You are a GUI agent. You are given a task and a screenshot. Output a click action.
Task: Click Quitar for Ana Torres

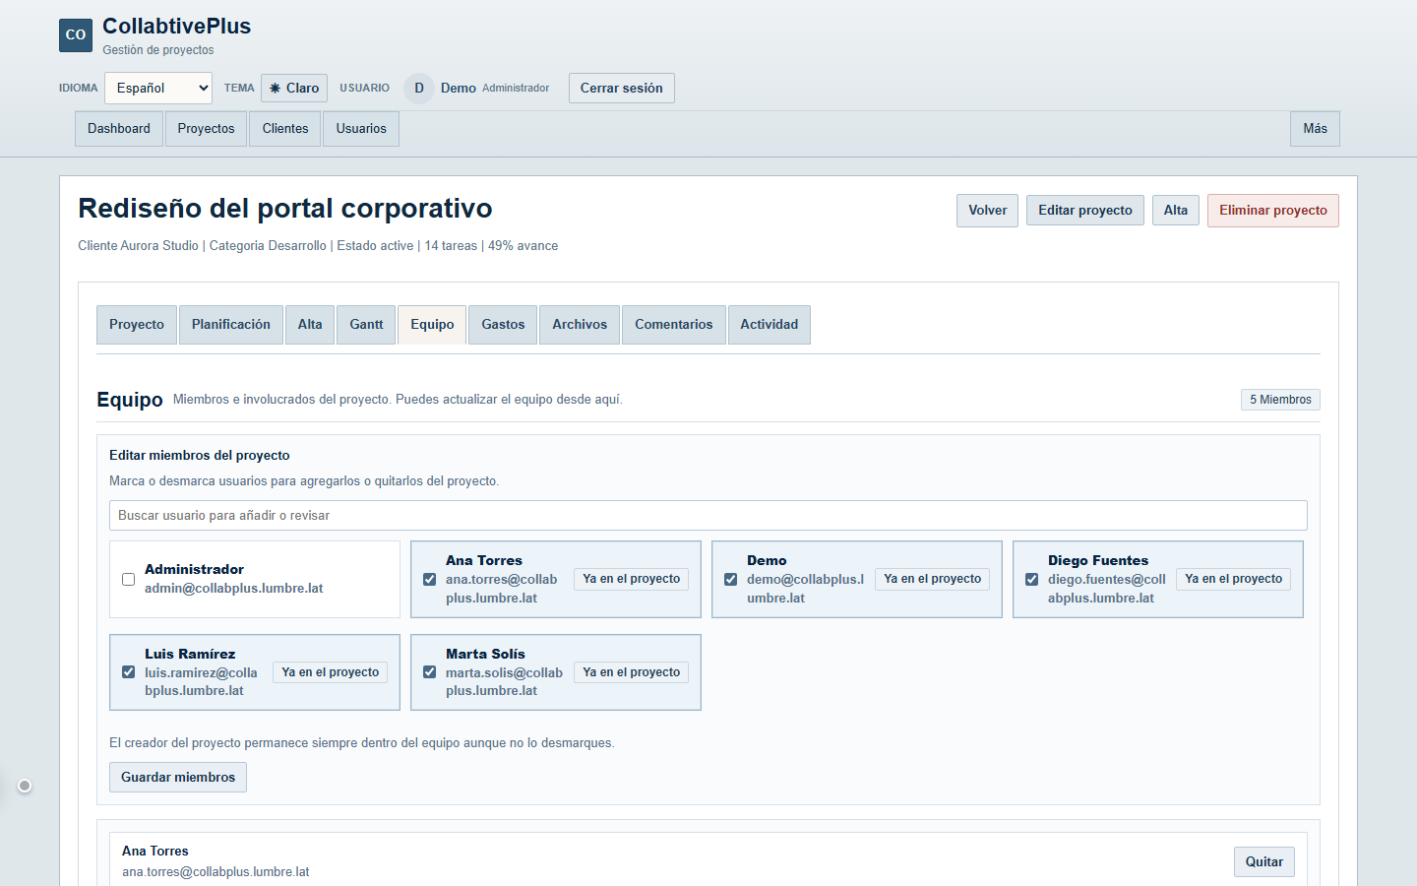pyautogui.click(x=1264, y=862)
